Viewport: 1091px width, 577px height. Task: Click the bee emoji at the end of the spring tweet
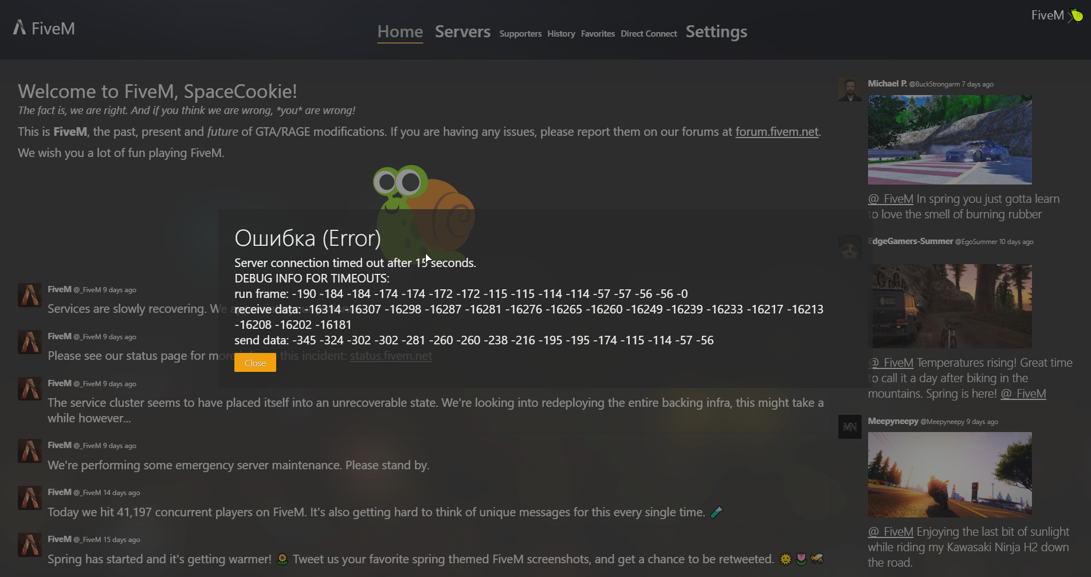click(x=817, y=559)
